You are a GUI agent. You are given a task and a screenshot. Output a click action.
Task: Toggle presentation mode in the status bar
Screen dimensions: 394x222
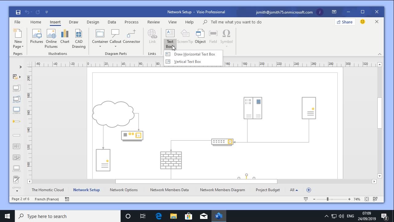click(x=306, y=199)
